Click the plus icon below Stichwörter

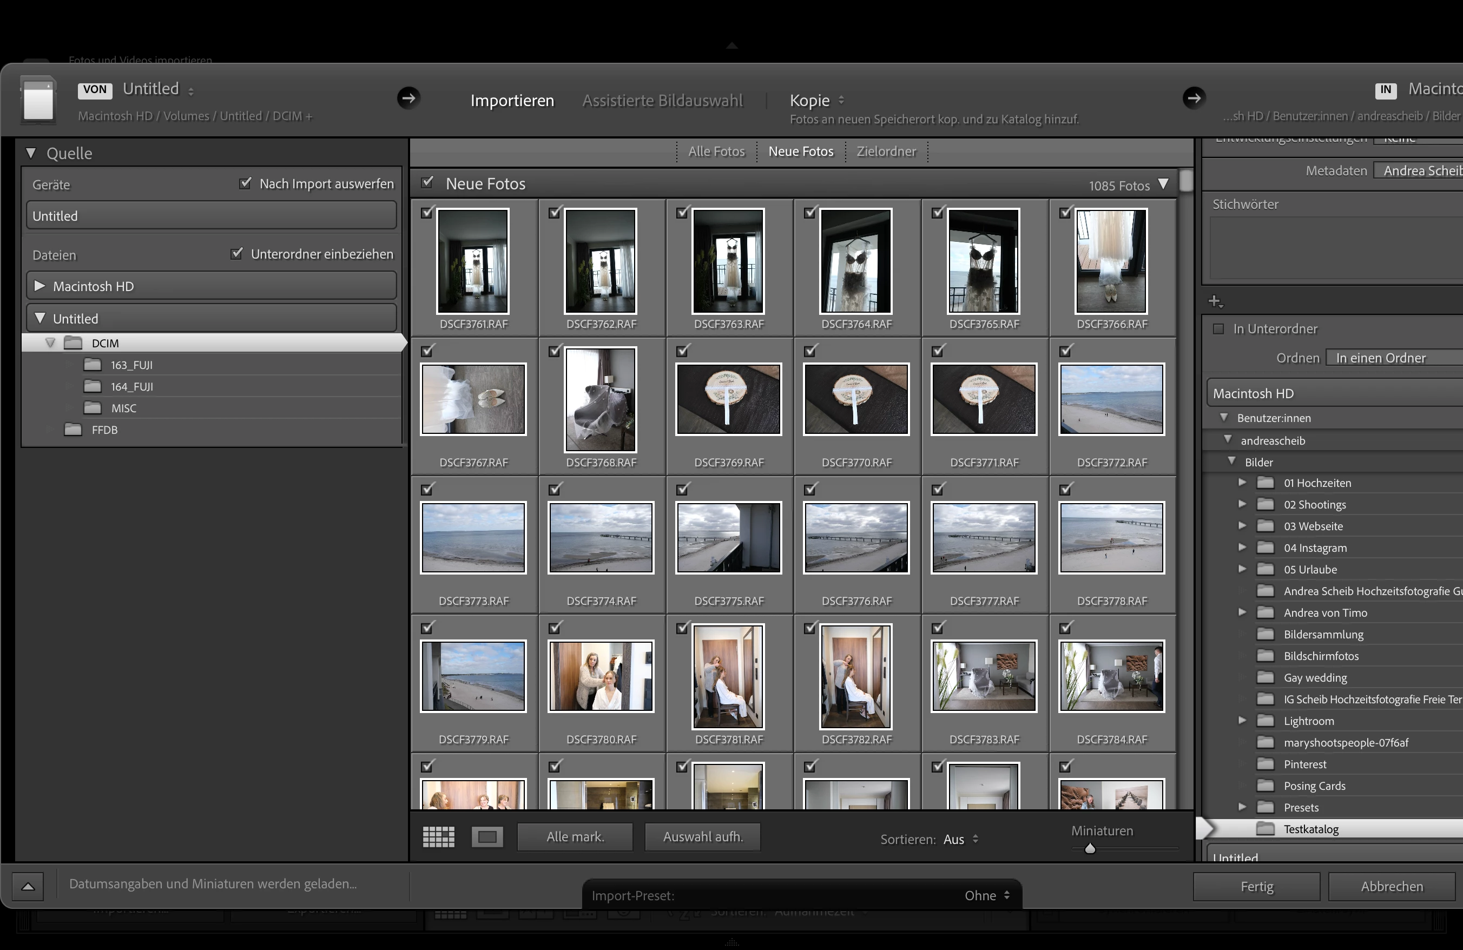[1215, 301]
